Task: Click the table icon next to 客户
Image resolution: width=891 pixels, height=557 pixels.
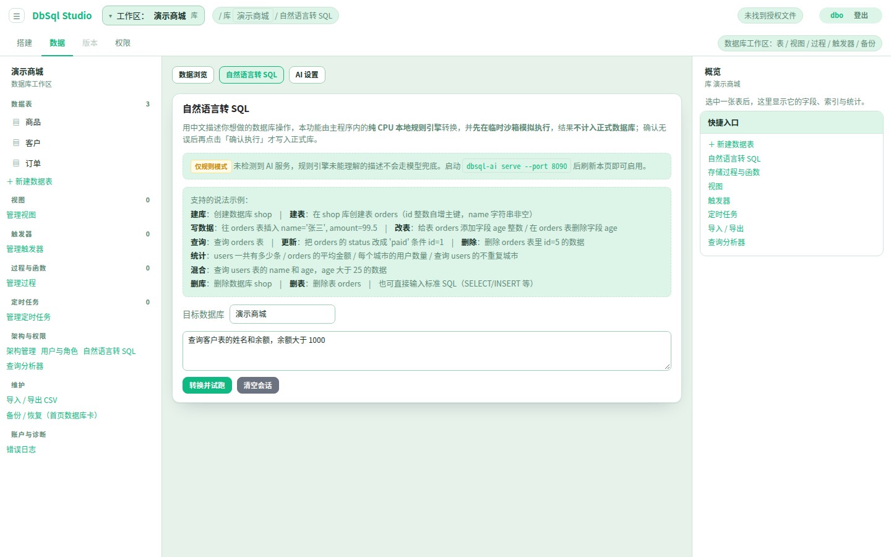Action: 16,143
